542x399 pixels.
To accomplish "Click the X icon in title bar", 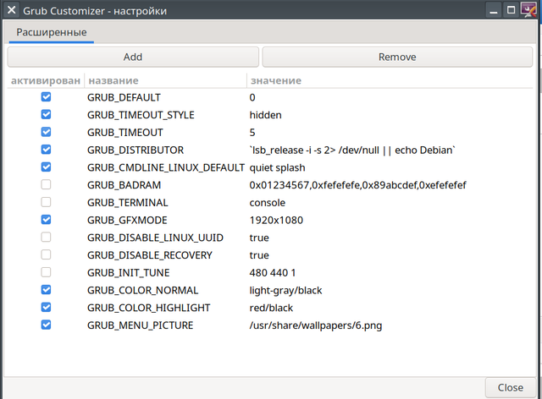I will tap(11, 10).
